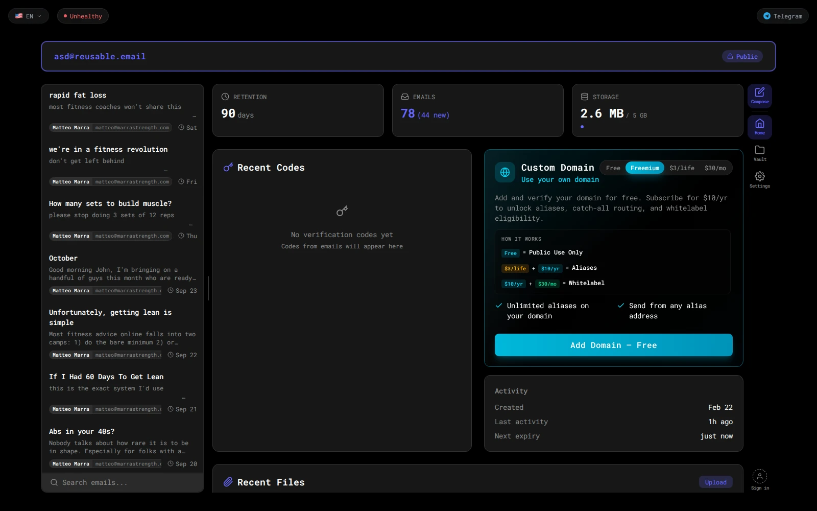The image size is (817, 511).
Task: Toggle the Public visibility badge
Action: click(742, 56)
